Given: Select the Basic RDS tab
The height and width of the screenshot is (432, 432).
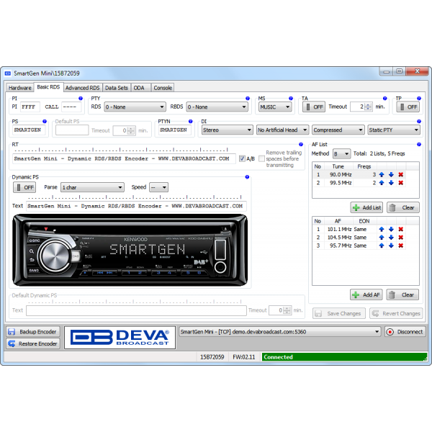Looking at the screenshot, I should click(48, 87).
